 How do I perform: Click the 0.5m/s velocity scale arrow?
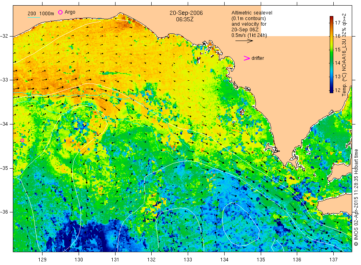tap(244, 41)
